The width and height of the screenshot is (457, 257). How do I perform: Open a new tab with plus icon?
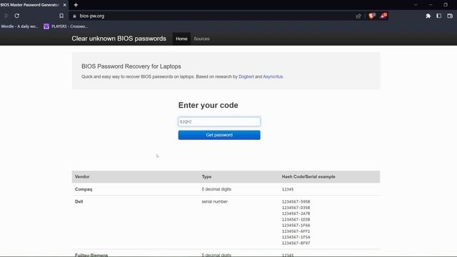76,5
